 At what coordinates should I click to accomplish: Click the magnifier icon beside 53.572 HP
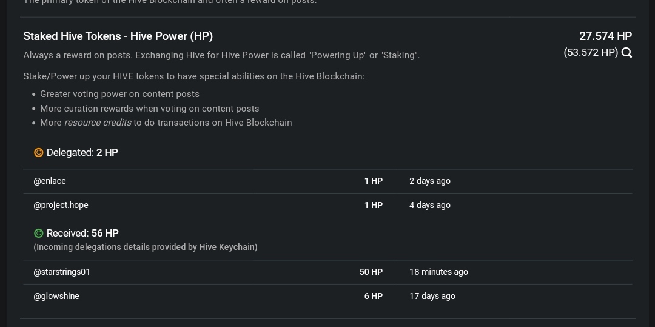[626, 53]
